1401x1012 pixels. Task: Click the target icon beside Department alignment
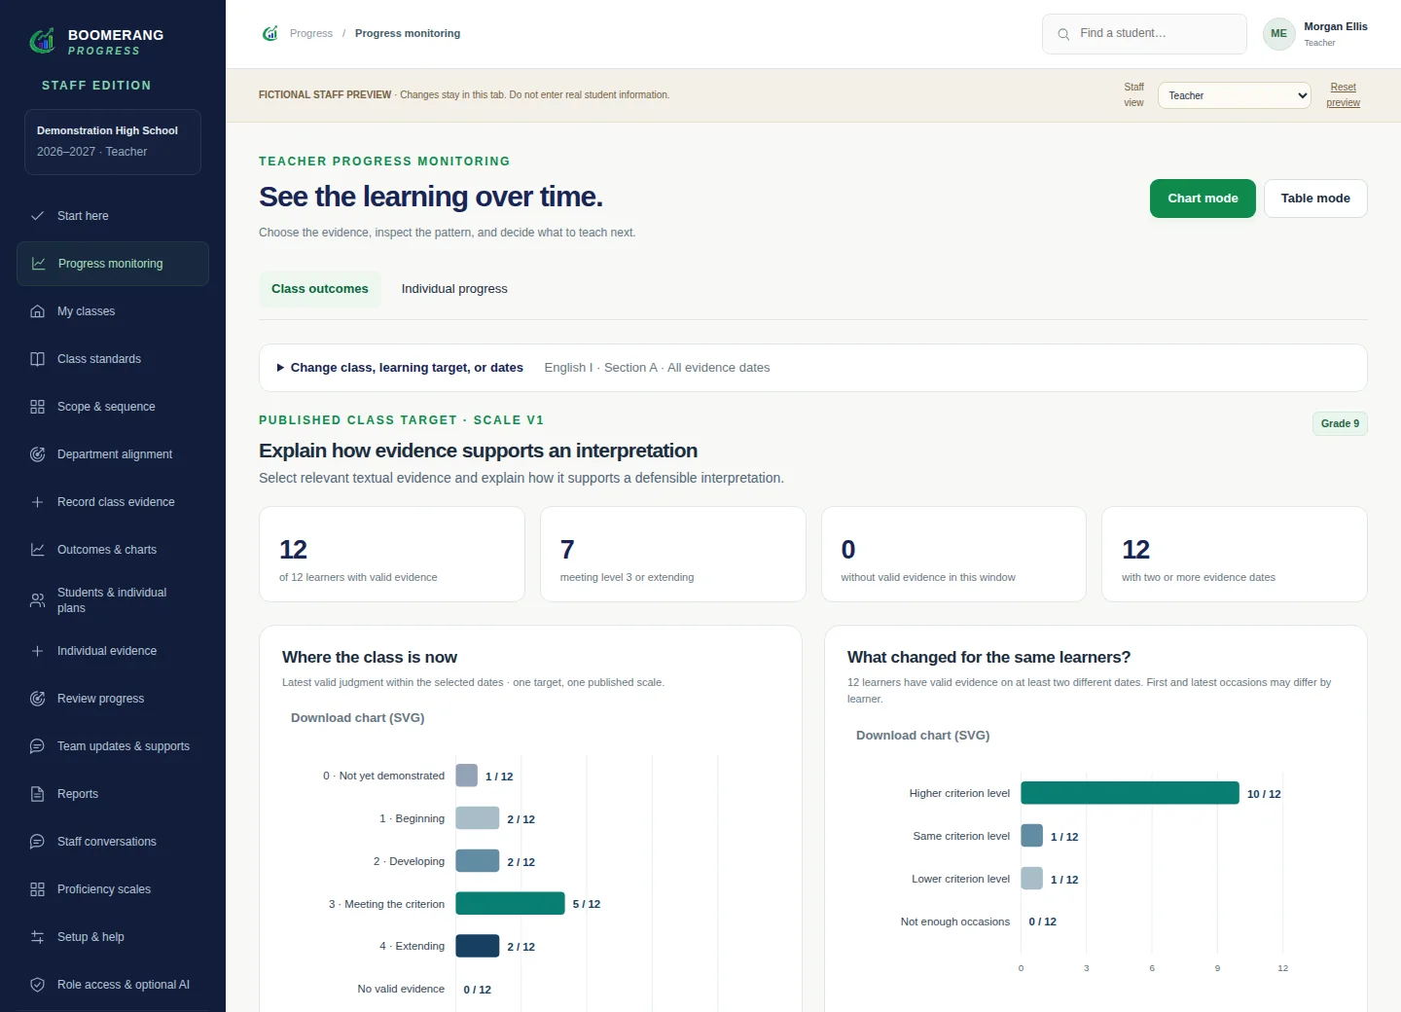point(37,454)
